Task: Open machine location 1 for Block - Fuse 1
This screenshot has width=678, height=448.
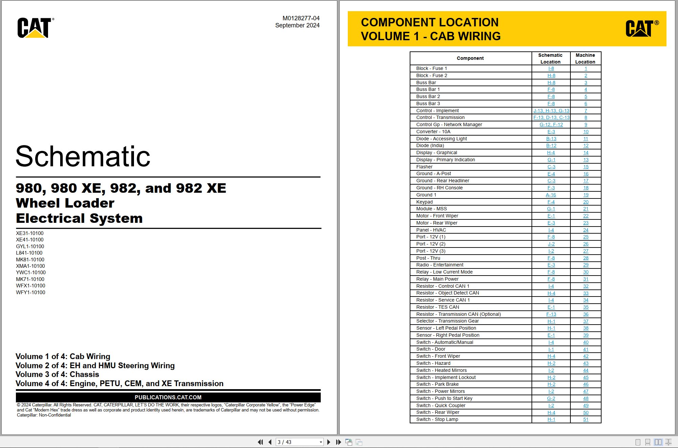Action: click(586, 68)
